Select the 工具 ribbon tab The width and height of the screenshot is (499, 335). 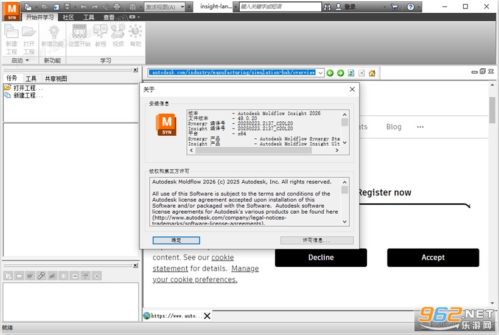tap(88, 17)
